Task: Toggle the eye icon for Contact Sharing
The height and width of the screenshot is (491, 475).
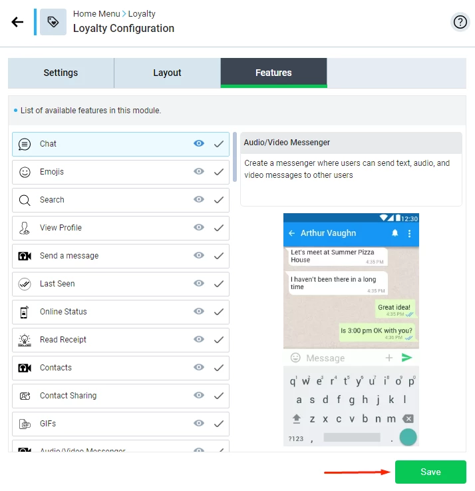Action: click(198, 395)
